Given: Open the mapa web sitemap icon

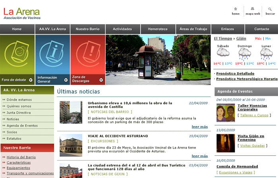Looking at the screenshot, I should click(x=253, y=9).
